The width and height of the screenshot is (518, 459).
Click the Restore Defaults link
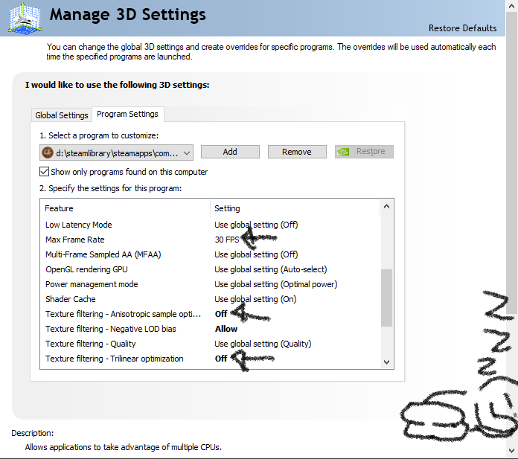[x=462, y=28]
